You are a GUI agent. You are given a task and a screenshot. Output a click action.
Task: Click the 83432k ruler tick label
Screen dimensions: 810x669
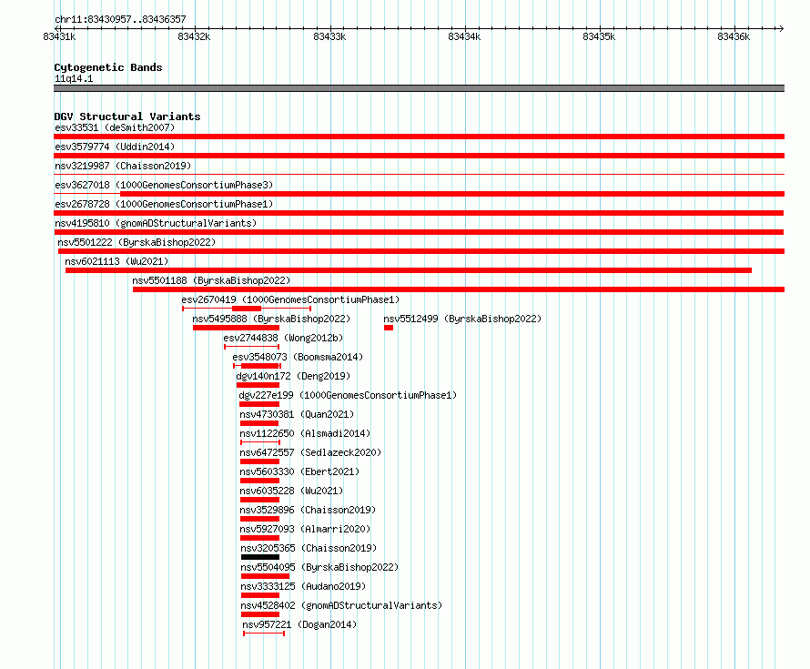[x=194, y=36]
